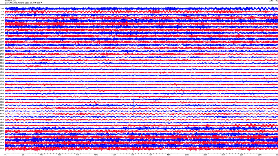This screenshot has width=278, height=156.
Task: Select the 06:00 time label
Action: tap(2, 45)
